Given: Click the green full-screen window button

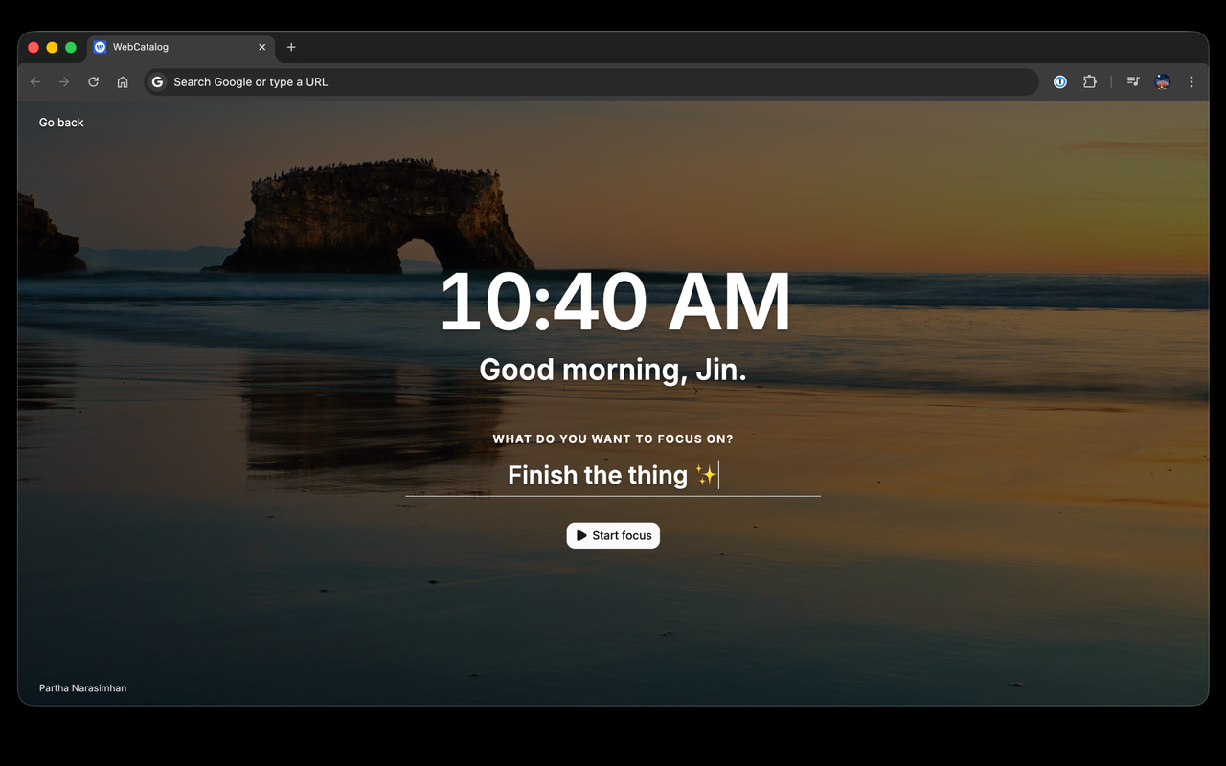Looking at the screenshot, I should (x=71, y=47).
